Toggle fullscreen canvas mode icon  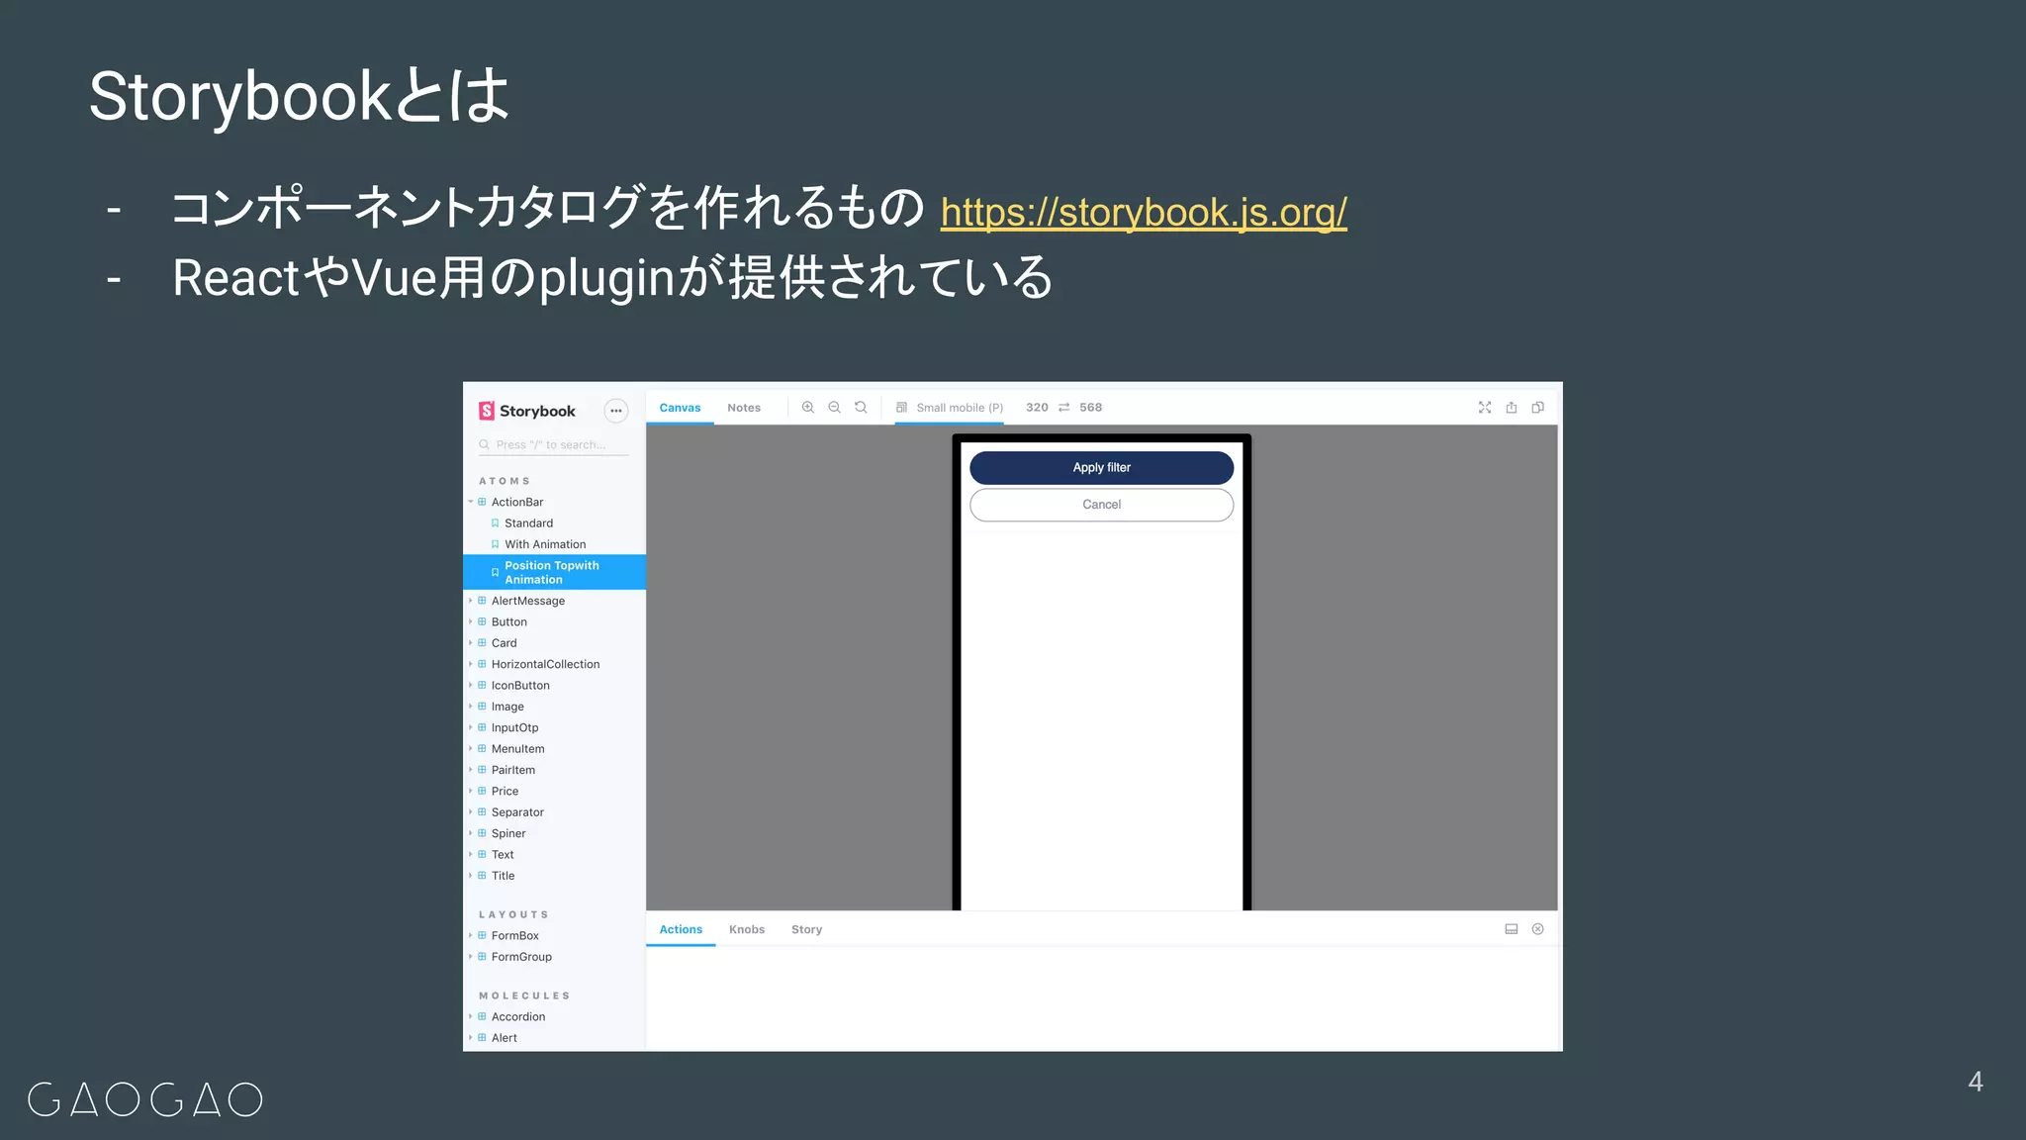click(1485, 408)
